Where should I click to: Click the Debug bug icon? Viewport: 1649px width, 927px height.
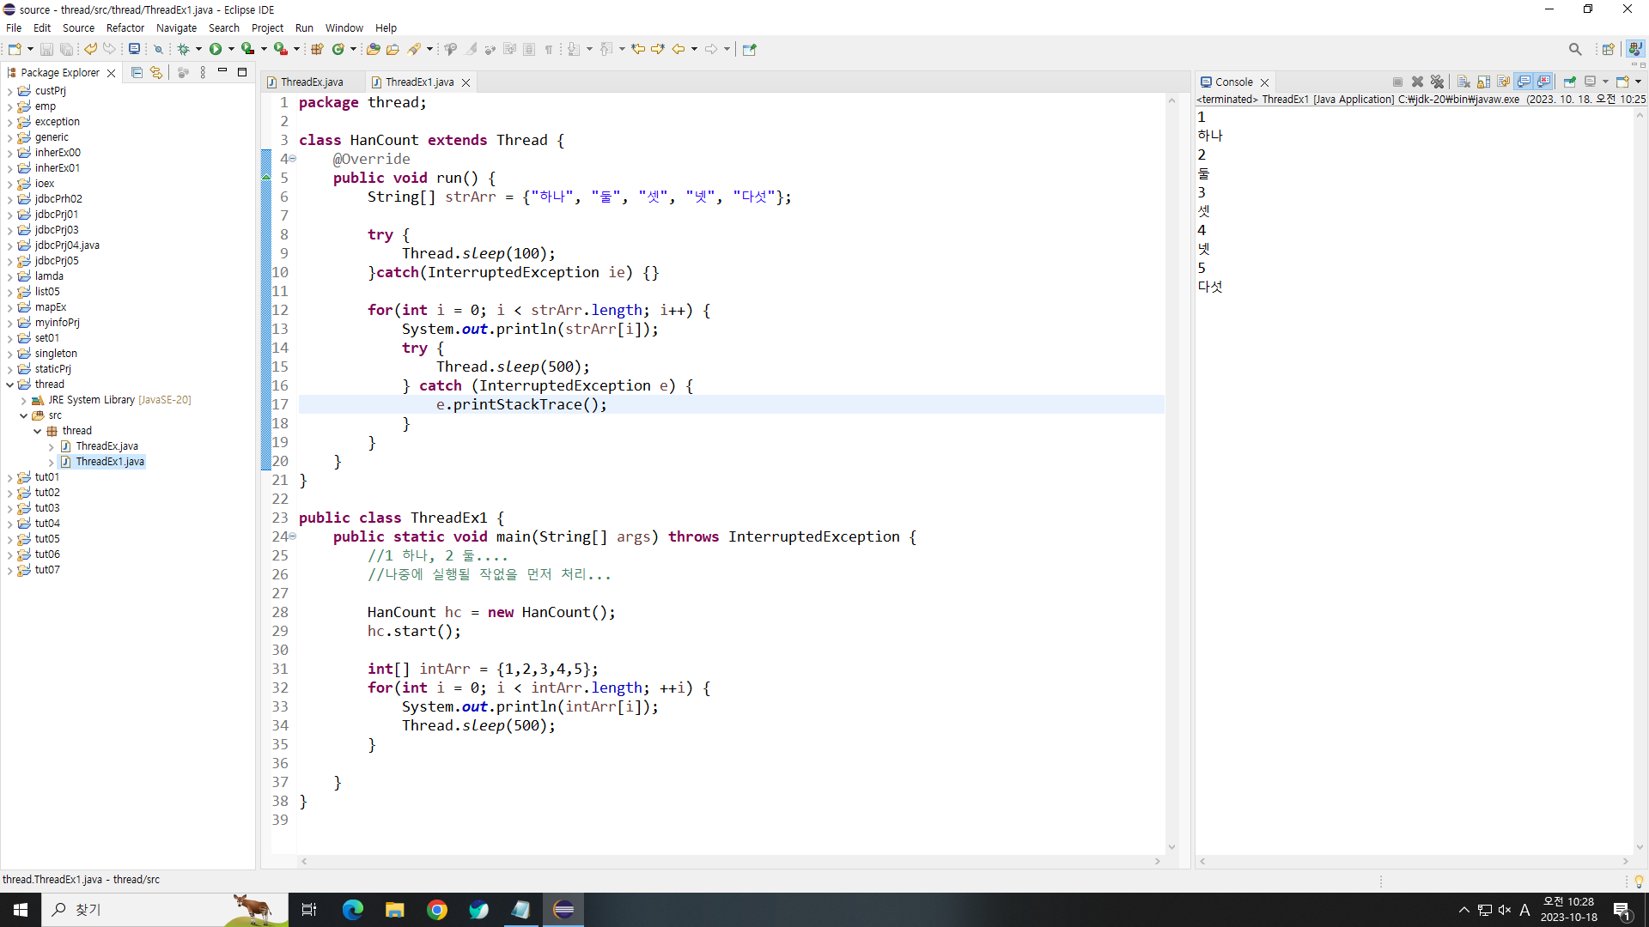pyautogui.click(x=183, y=49)
